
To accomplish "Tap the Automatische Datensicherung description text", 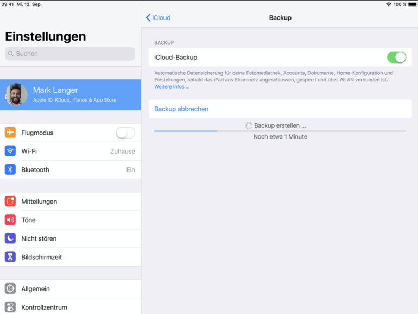I will click(x=274, y=76).
